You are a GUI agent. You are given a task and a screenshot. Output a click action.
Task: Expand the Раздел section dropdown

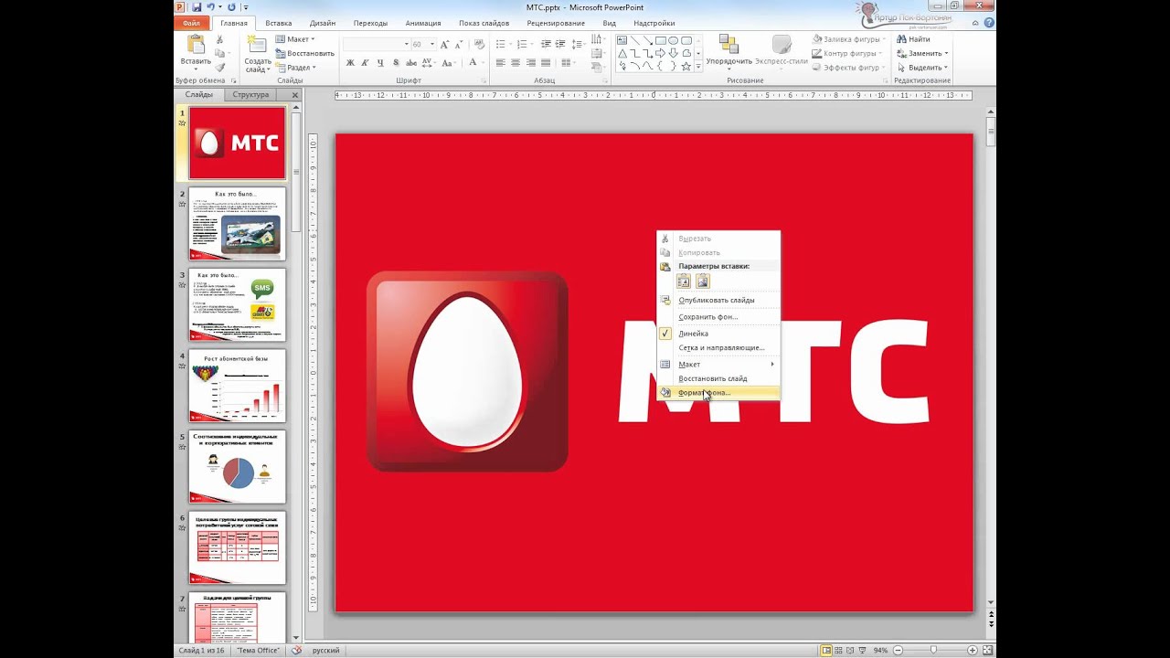coord(297,68)
